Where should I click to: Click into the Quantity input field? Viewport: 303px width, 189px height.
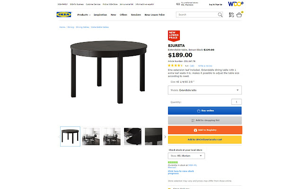236,102
